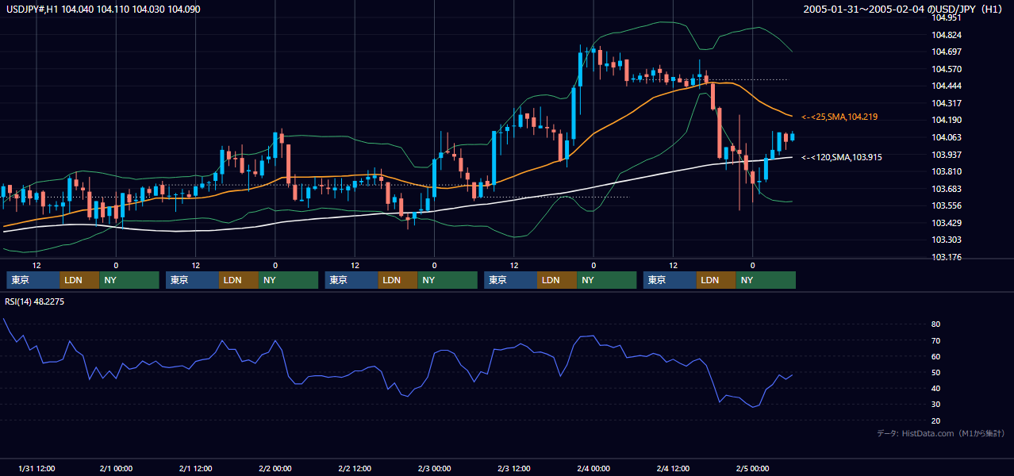Click the orange 25 SMA 104.219 label
This screenshot has height=476, width=1014.
point(839,117)
